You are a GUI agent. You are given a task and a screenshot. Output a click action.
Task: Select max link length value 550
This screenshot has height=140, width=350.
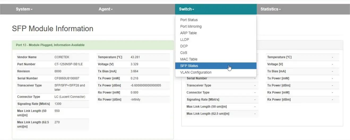coord(57,111)
